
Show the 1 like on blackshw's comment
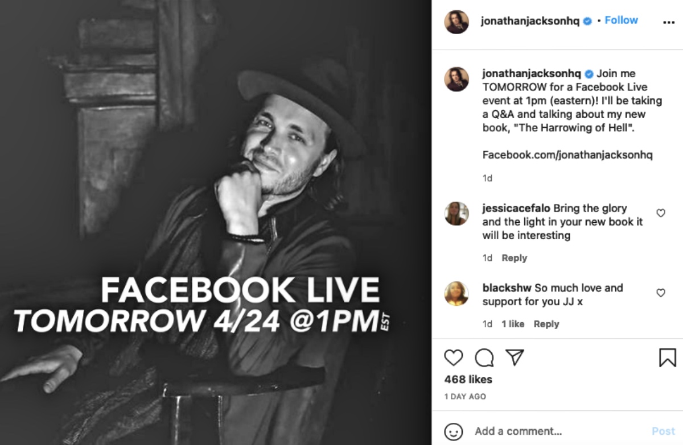pyautogui.click(x=513, y=324)
